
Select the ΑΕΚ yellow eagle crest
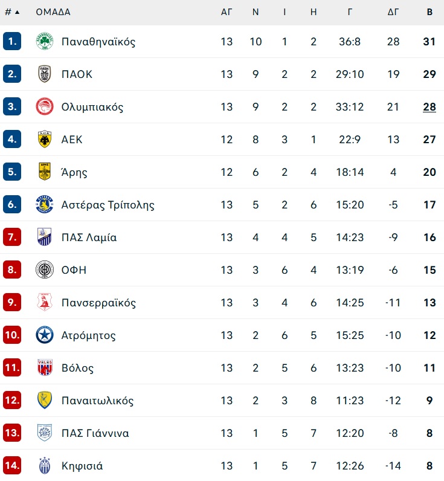pyautogui.click(x=45, y=139)
